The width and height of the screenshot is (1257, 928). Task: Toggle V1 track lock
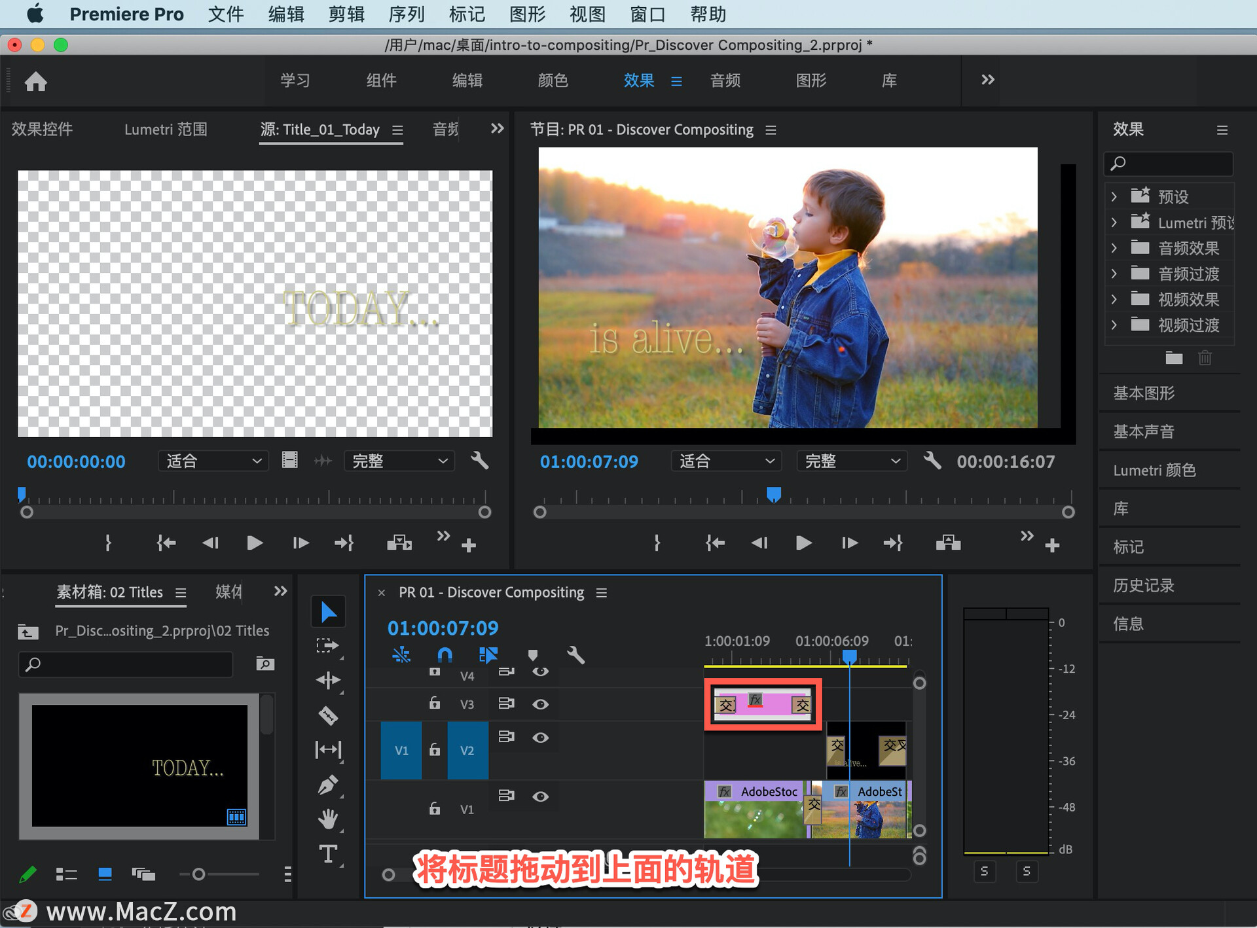[x=434, y=808]
